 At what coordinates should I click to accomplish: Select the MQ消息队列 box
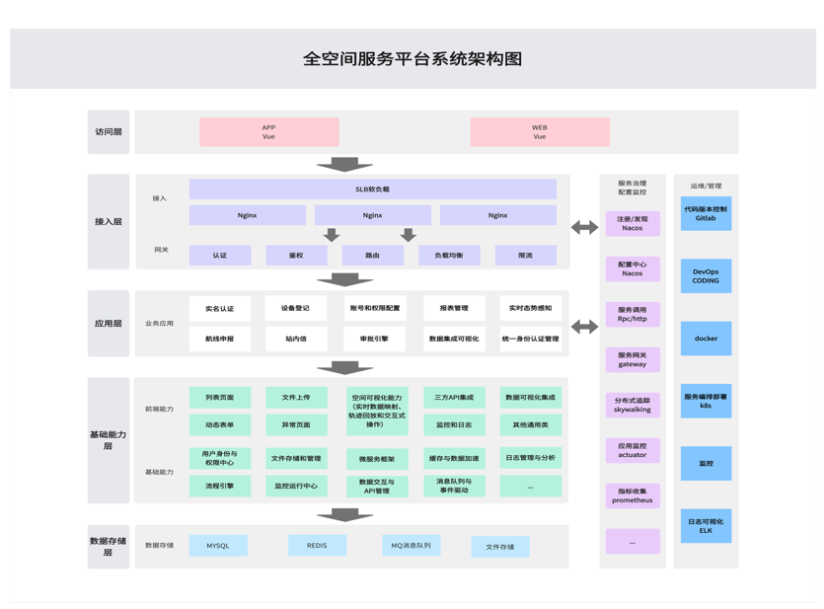click(411, 546)
